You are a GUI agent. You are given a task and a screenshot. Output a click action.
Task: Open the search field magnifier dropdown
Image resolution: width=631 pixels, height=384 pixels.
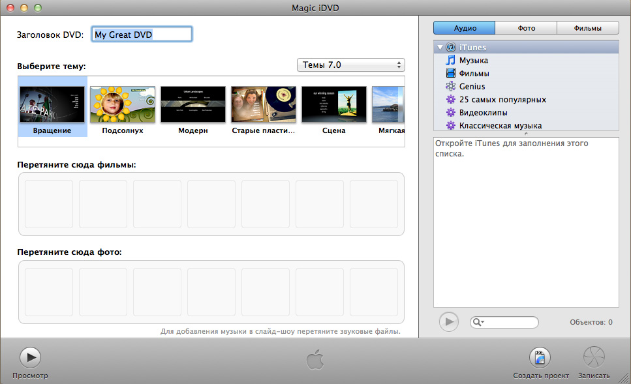click(x=478, y=322)
